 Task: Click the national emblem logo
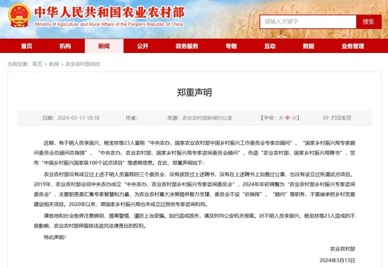19,15
